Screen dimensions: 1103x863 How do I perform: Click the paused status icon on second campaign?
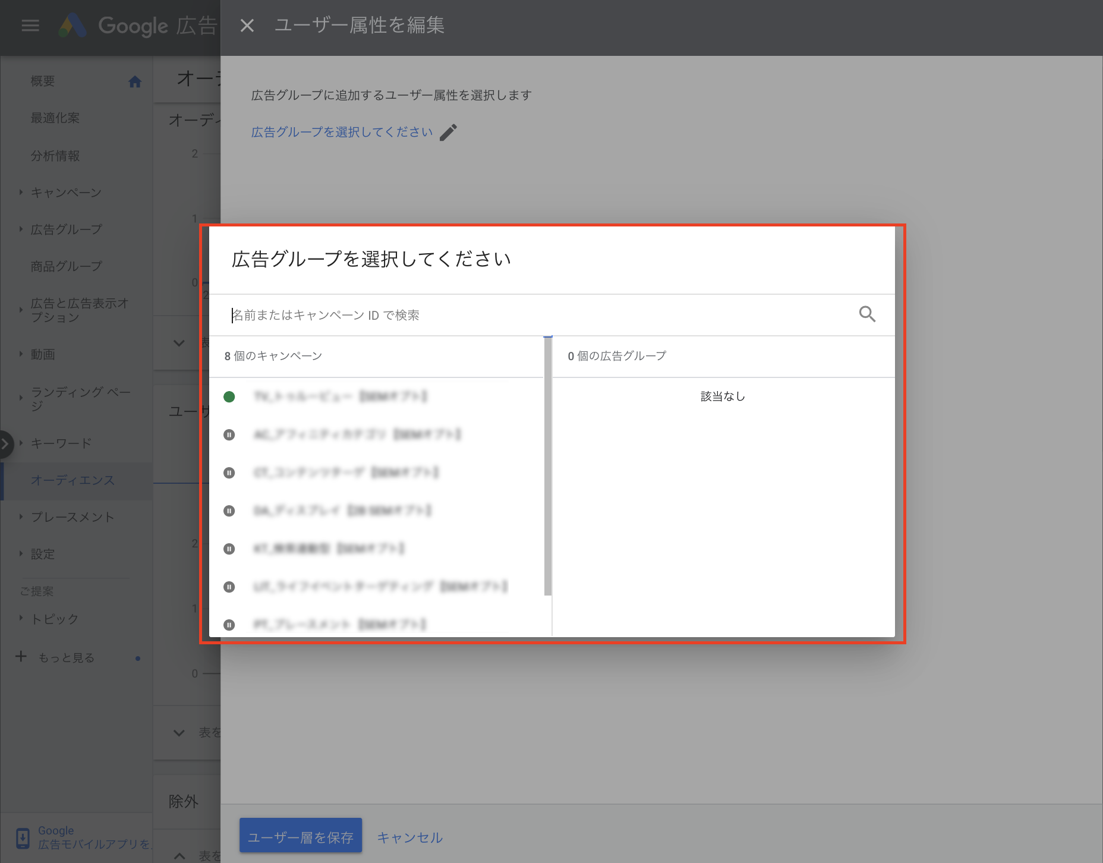click(229, 434)
